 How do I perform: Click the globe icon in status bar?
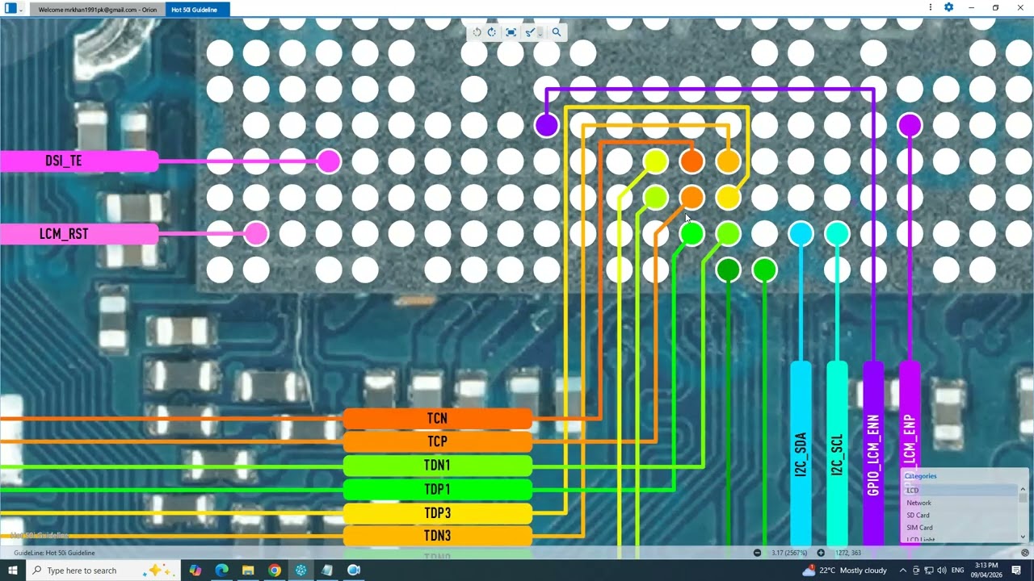coord(1025,553)
